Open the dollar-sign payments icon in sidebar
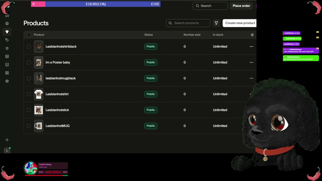Viewport: 322px width, 181px height. click(7, 23)
